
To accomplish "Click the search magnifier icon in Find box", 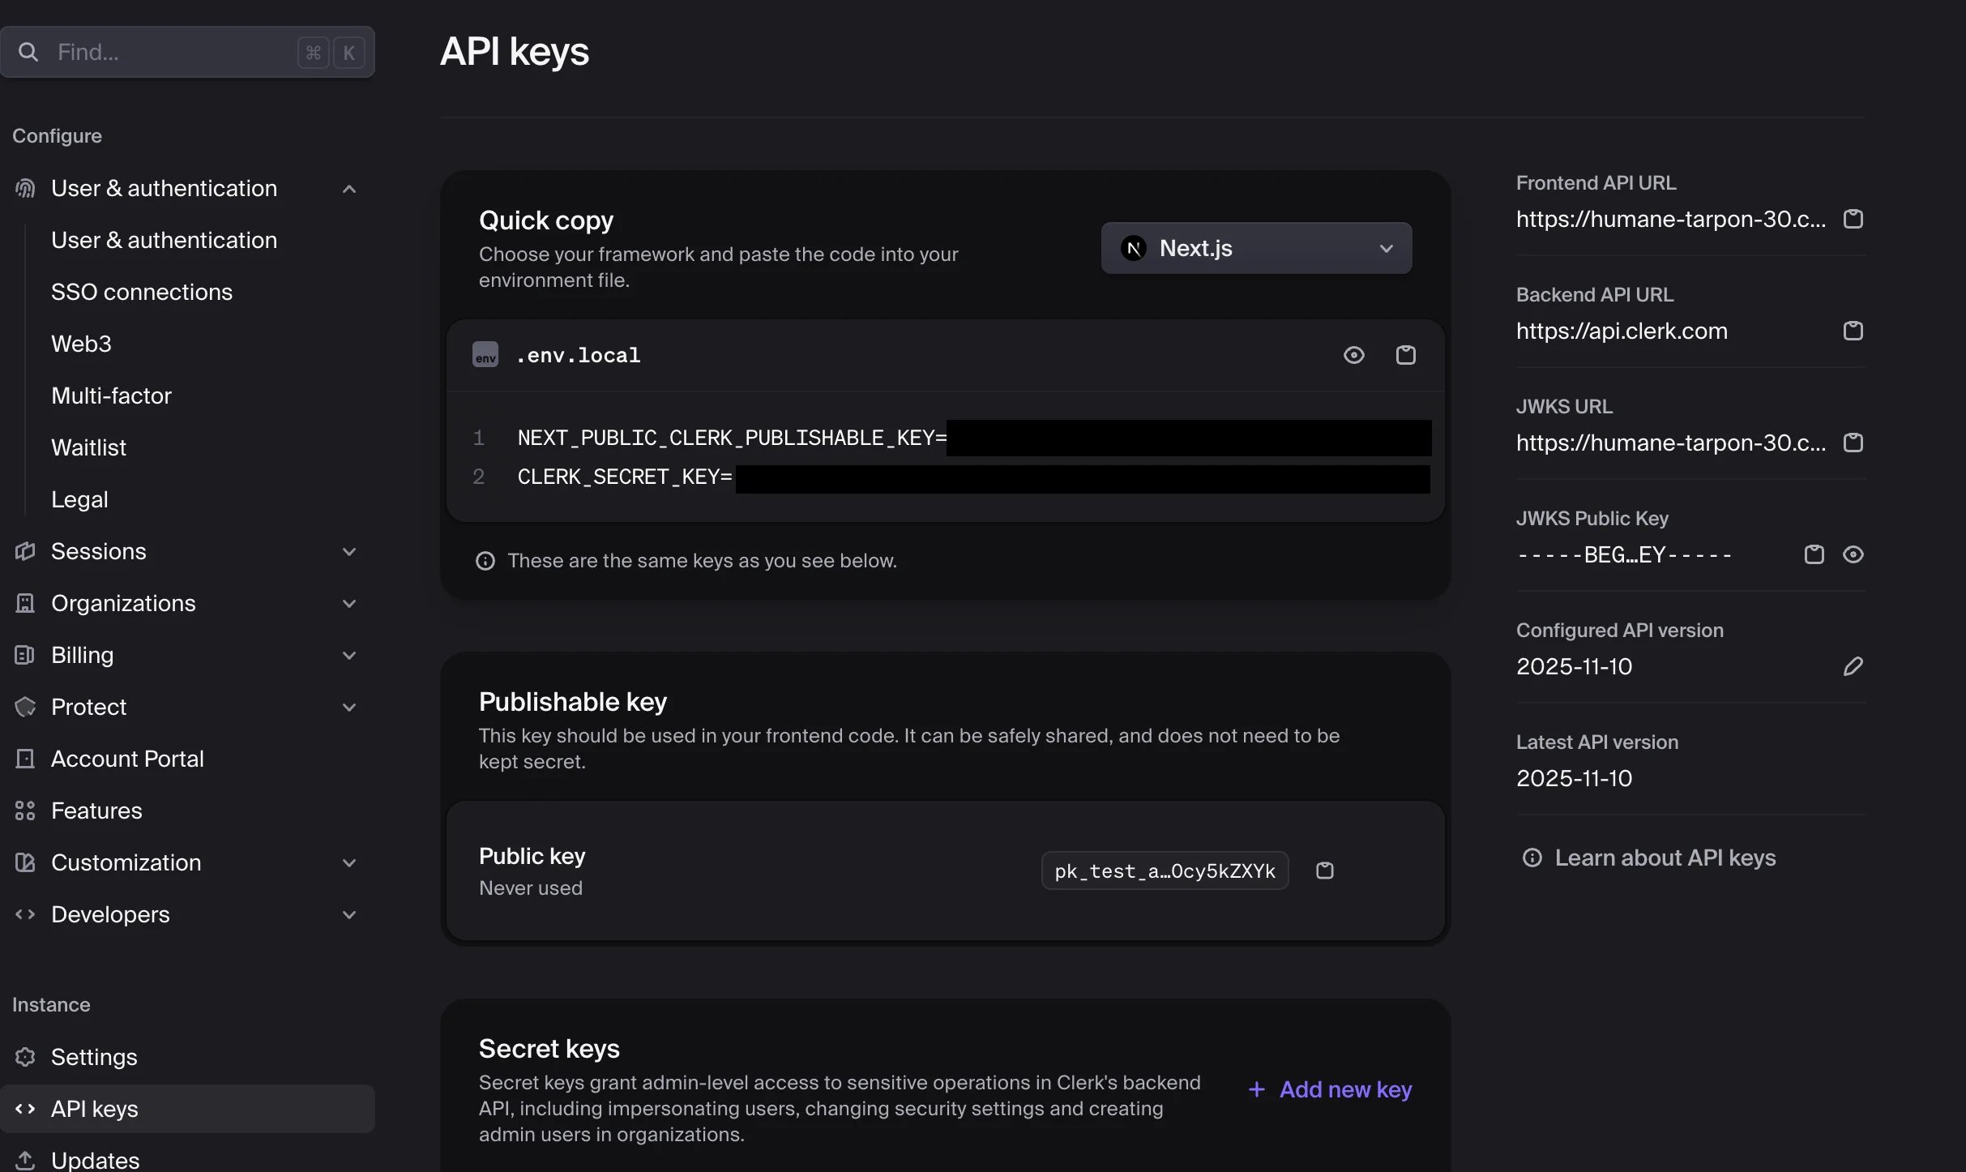I will click(x=28, y=53).
